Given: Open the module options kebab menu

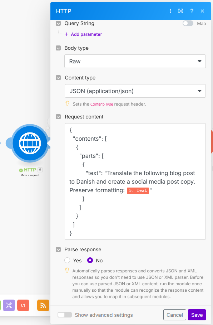Looking at the screenshot, I should coord(170,11).
